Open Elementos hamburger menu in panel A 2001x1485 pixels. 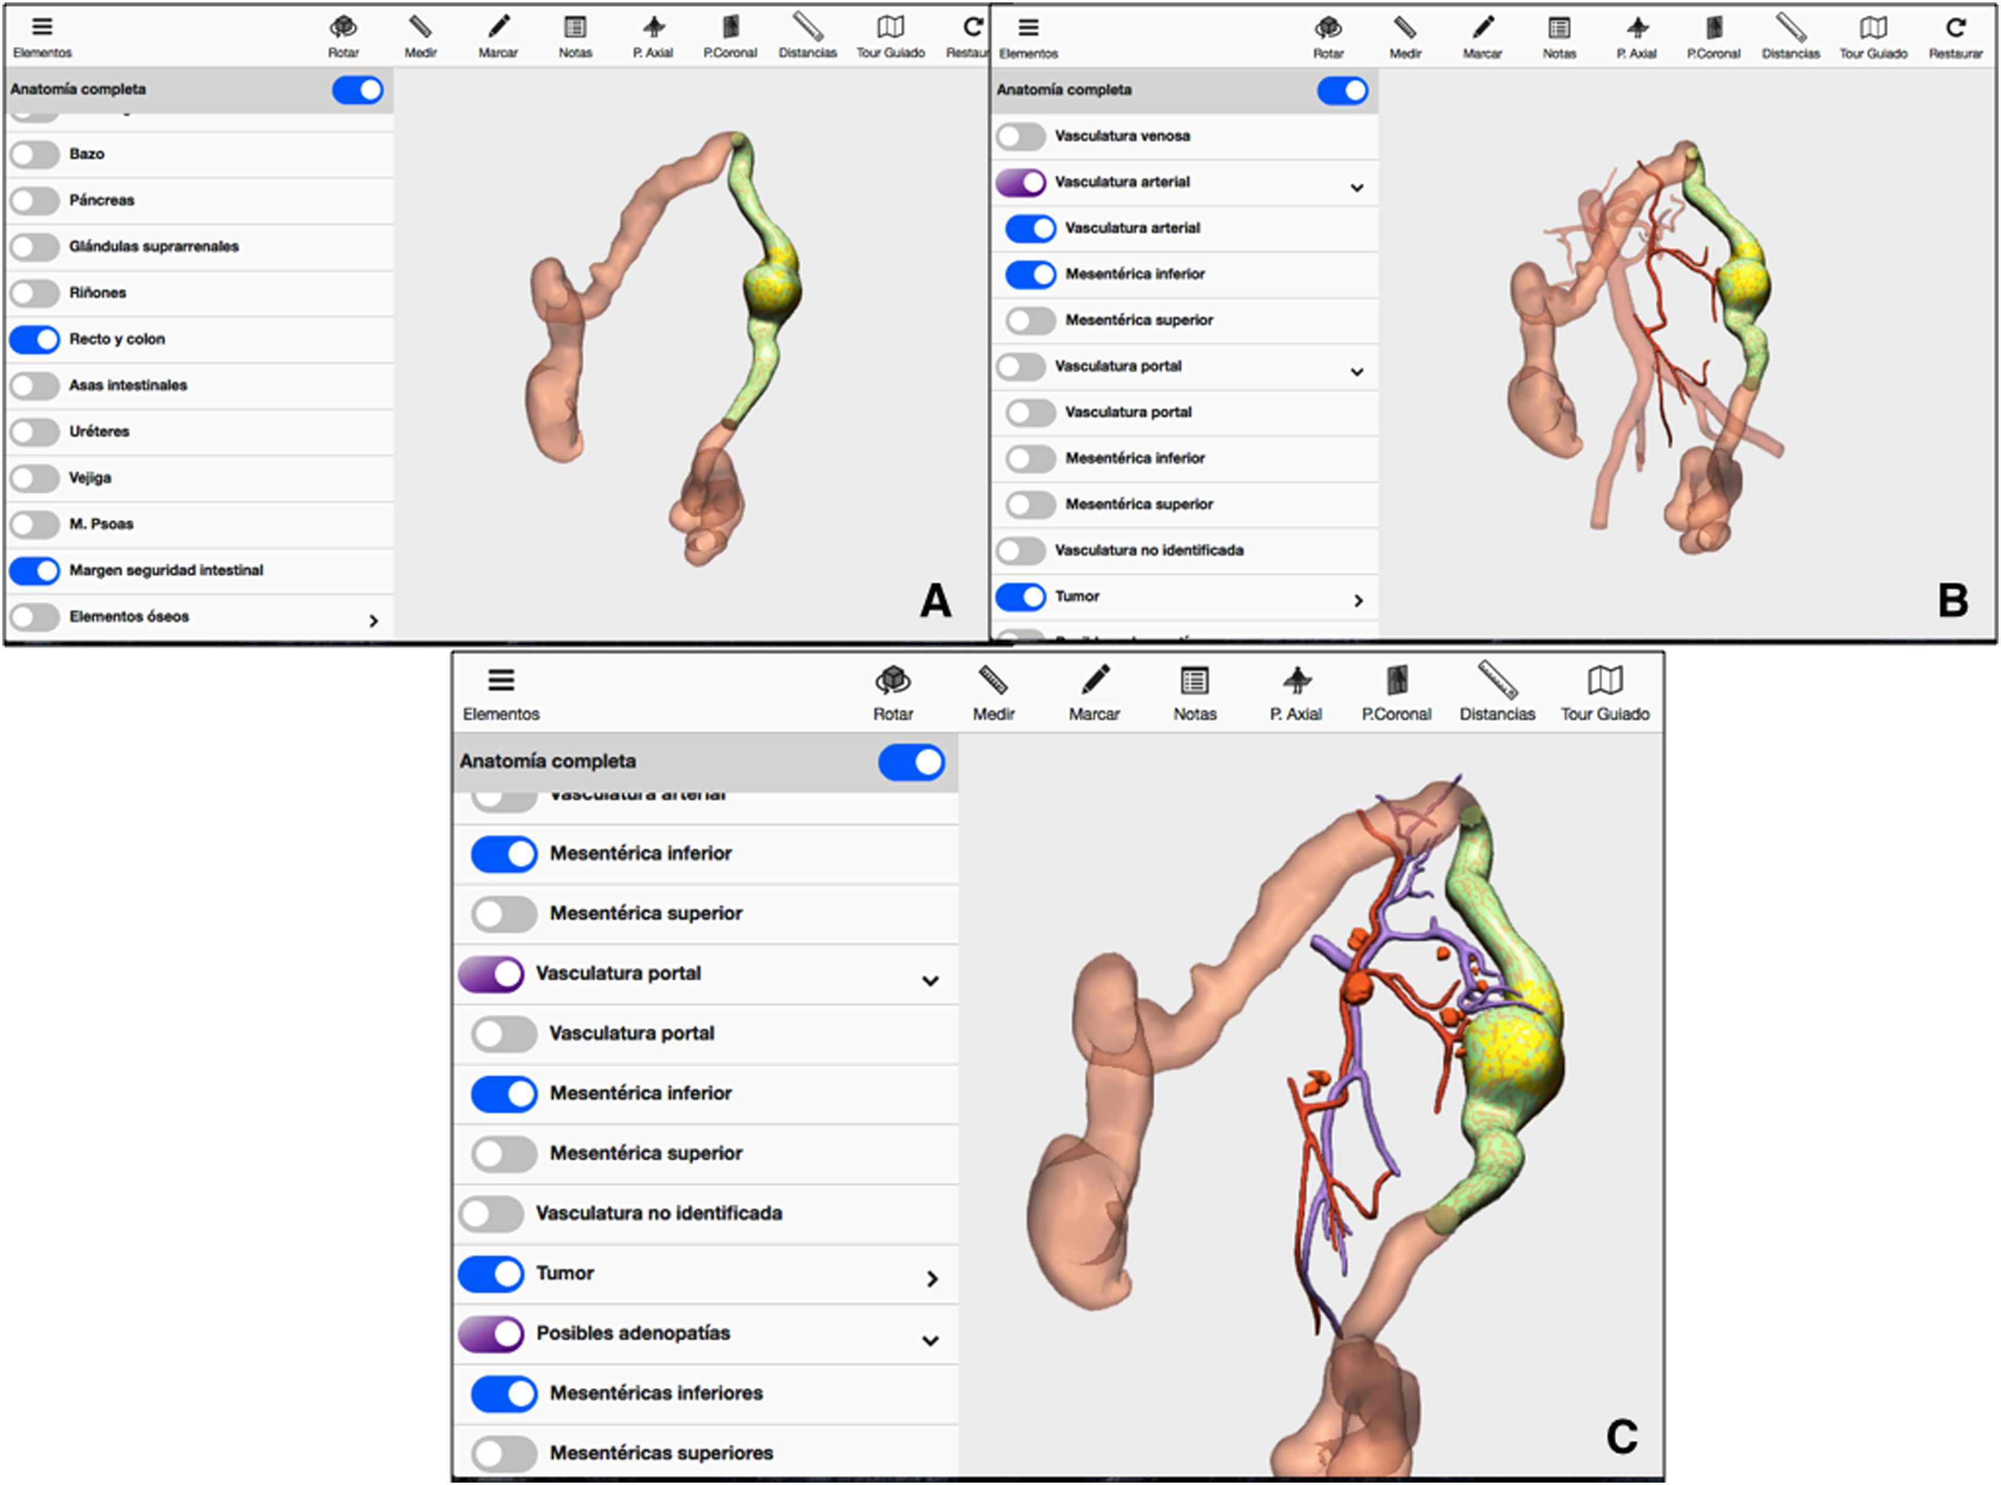pos(43,28)
